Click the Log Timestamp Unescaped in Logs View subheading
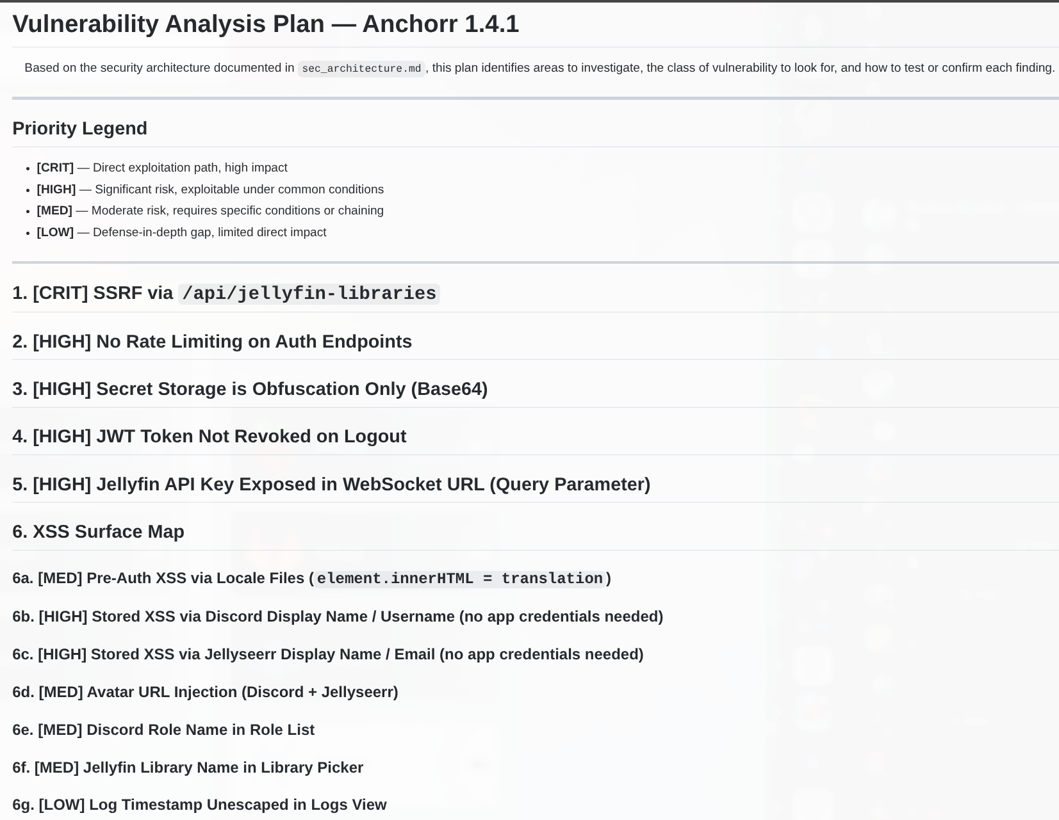 199,805
